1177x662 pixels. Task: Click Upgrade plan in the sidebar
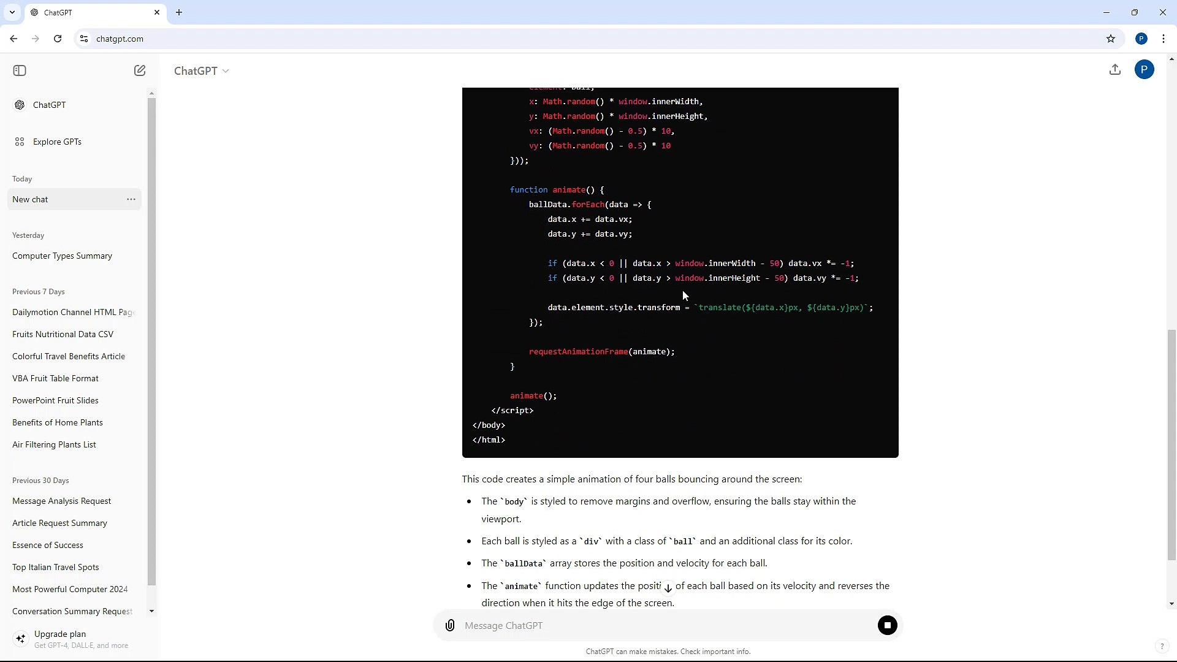pos(60,634)
